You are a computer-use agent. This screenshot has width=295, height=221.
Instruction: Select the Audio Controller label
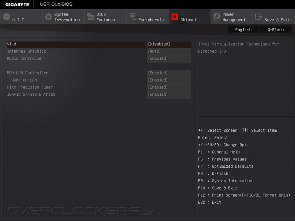(25, 59)
